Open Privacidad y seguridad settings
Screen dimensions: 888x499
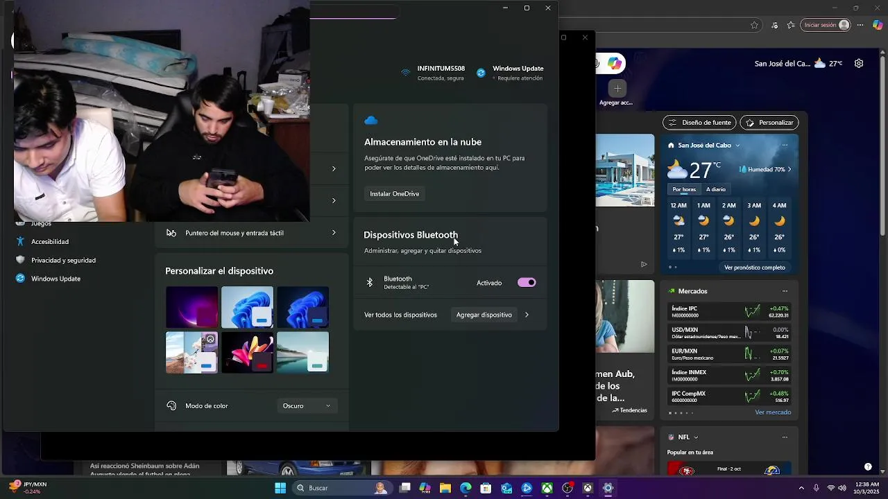63,261
